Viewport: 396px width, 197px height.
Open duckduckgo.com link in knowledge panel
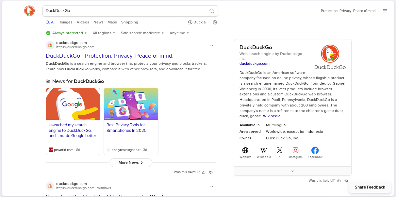click(255, 63)
